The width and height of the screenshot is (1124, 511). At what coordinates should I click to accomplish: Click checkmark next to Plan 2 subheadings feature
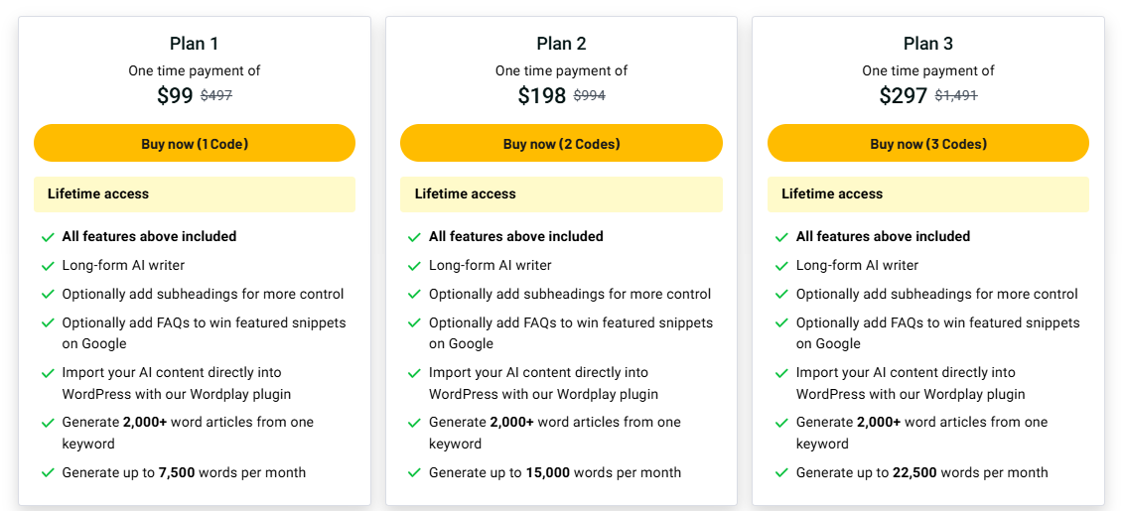pos(414,295)
